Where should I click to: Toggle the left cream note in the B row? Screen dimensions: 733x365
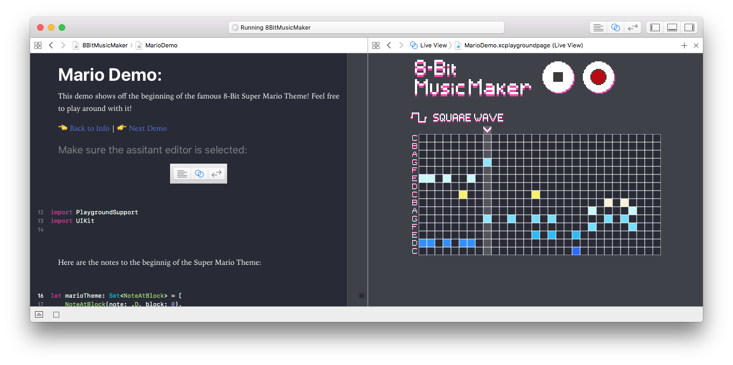click(x=608, y=202)
